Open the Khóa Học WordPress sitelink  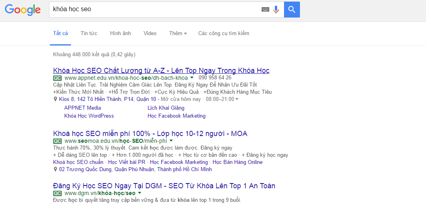tap(89, 116)
